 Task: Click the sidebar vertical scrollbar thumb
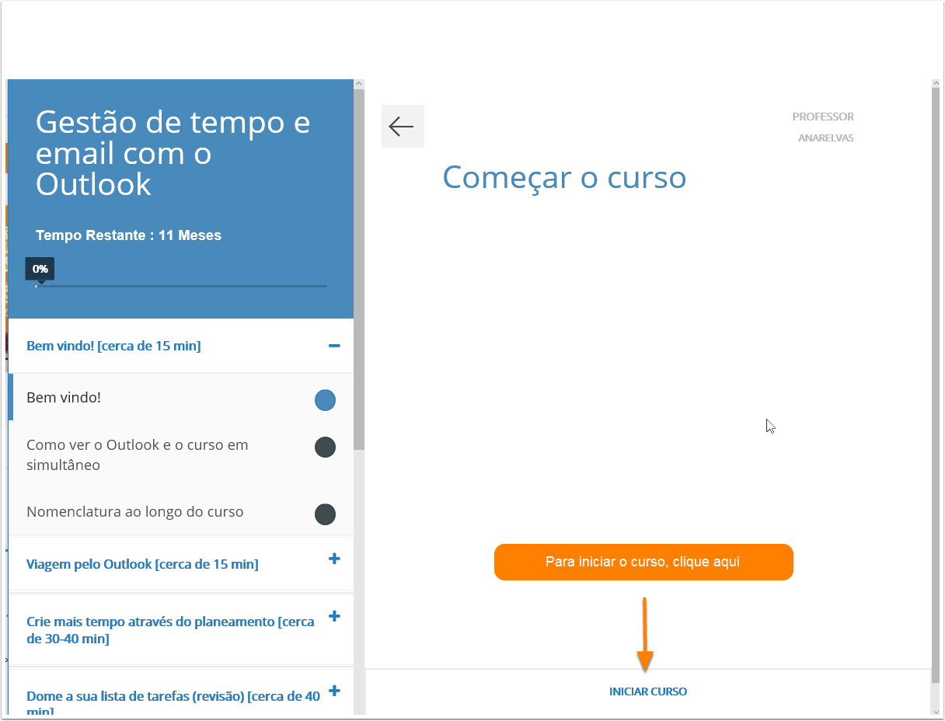click(x=359, y=269)
